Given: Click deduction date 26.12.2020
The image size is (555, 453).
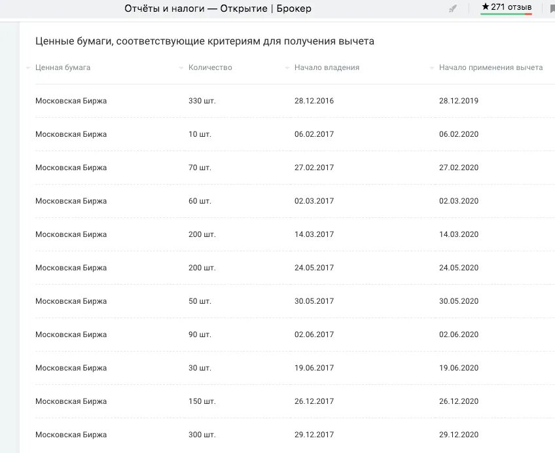Looking at the screenshot, I should coord(459,401).
